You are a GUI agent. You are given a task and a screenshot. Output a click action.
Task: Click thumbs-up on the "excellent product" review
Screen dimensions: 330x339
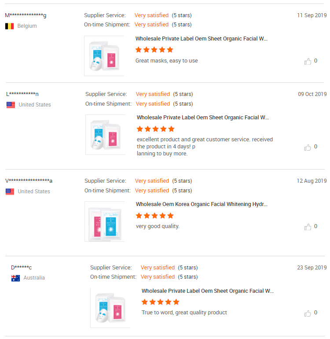(x=308, y=147)
